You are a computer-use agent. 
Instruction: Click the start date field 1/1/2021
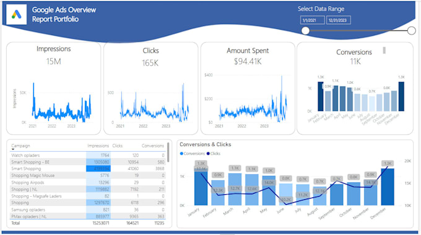(312, 20)
